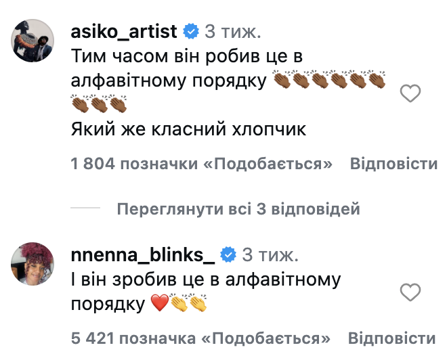
Task: Open the nnenna_blinks_ comment's "3 тиж." timestamp
Action: pos(270,254)
